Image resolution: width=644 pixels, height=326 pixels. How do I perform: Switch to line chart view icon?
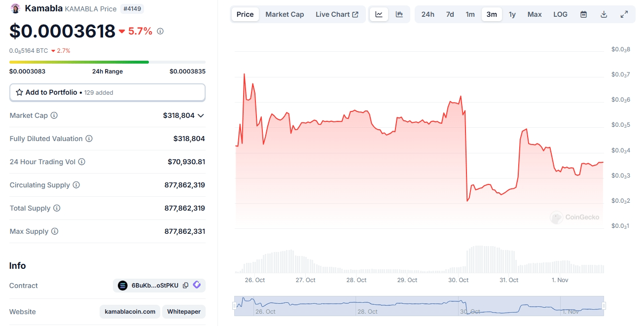coord(379,14)
